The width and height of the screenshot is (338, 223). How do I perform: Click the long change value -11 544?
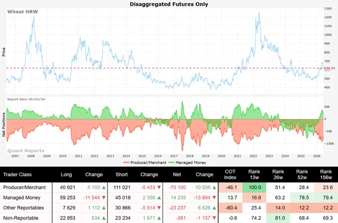click(x=91, y=198)
